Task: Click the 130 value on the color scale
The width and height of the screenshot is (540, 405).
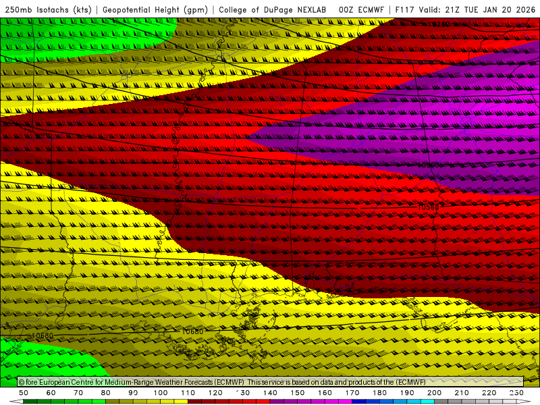Action: (243, 393)
